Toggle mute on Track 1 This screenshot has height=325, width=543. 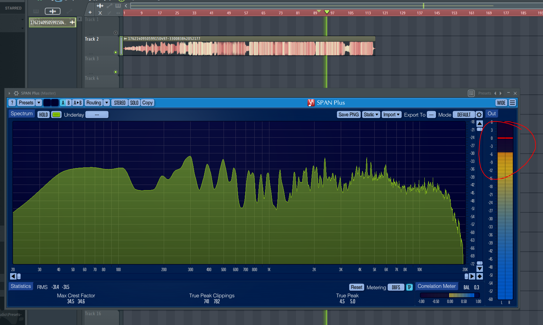115,33
